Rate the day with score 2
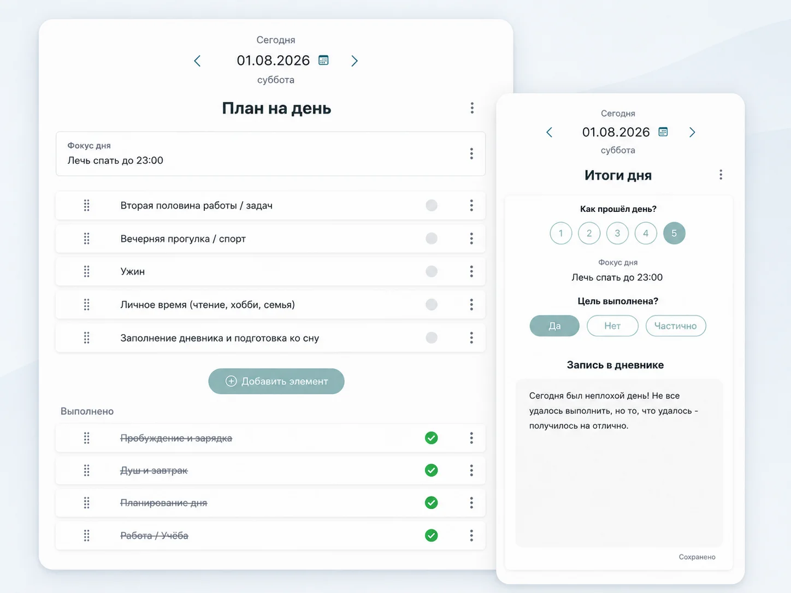791x593 pixels. click(589, 233)
